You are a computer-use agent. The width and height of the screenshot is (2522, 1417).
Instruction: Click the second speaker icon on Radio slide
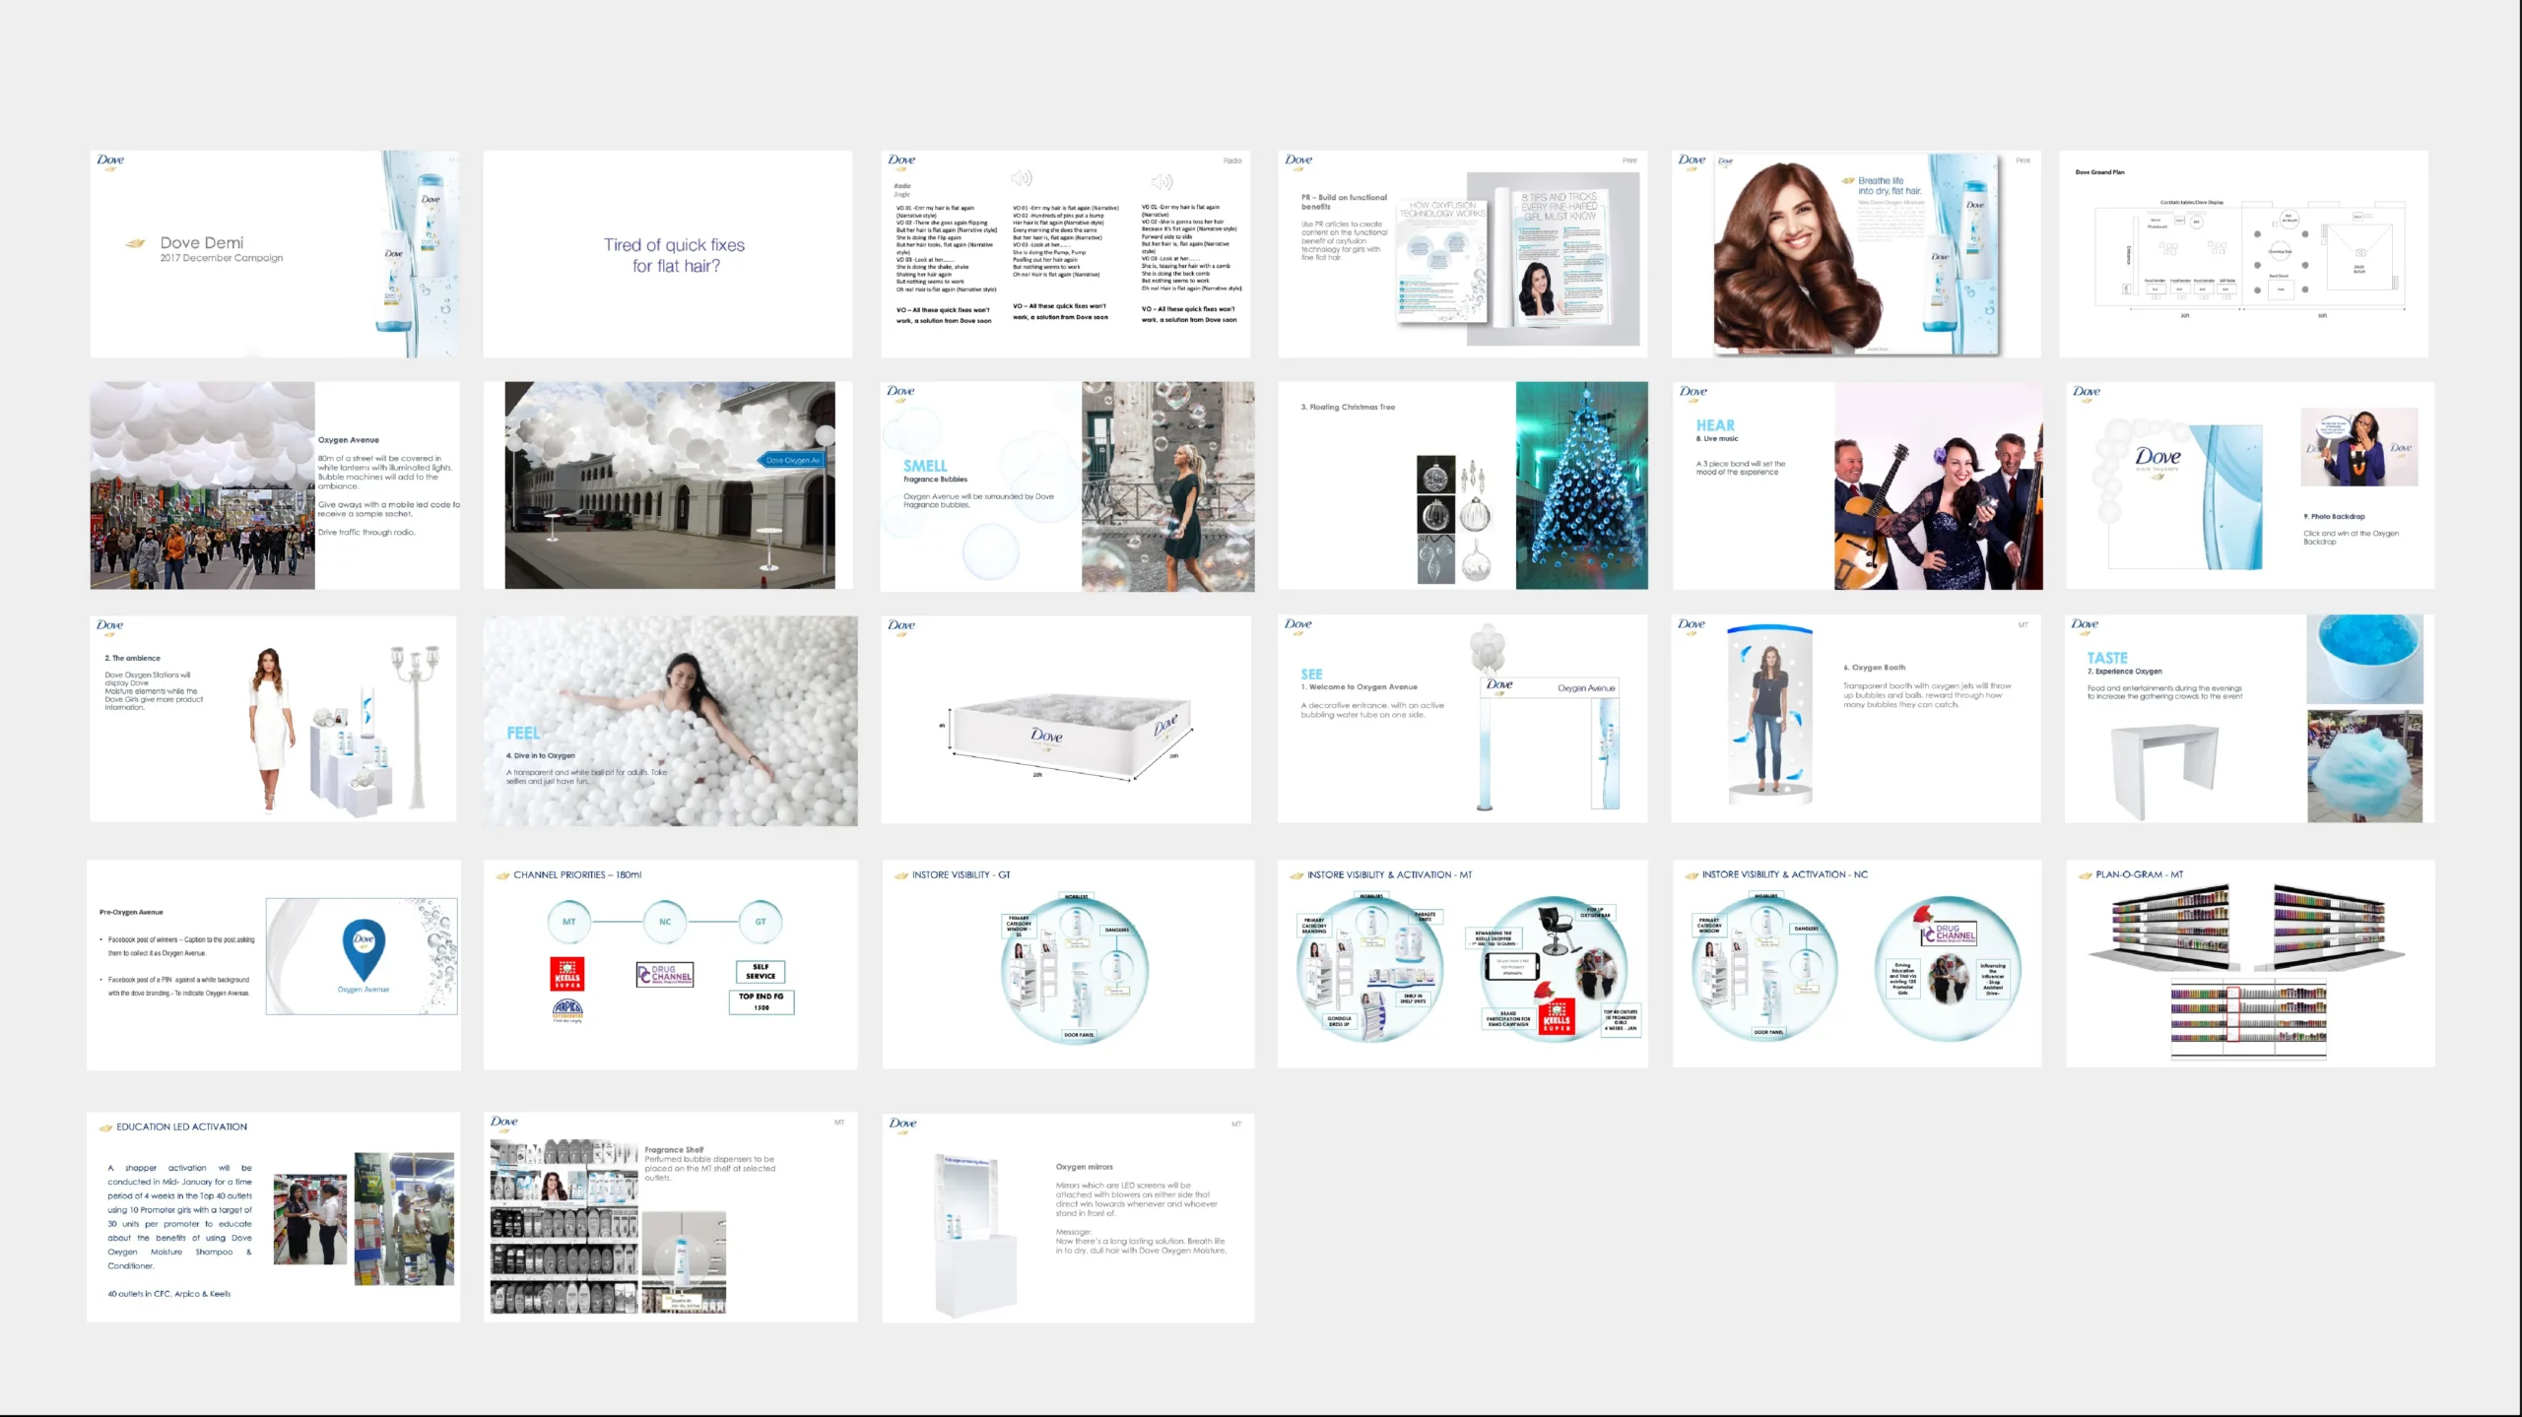click(1162, 182)
